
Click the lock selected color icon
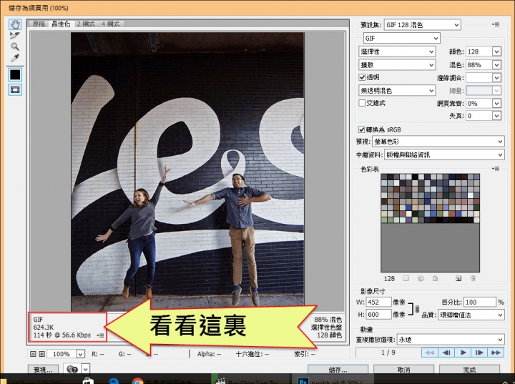435,279
